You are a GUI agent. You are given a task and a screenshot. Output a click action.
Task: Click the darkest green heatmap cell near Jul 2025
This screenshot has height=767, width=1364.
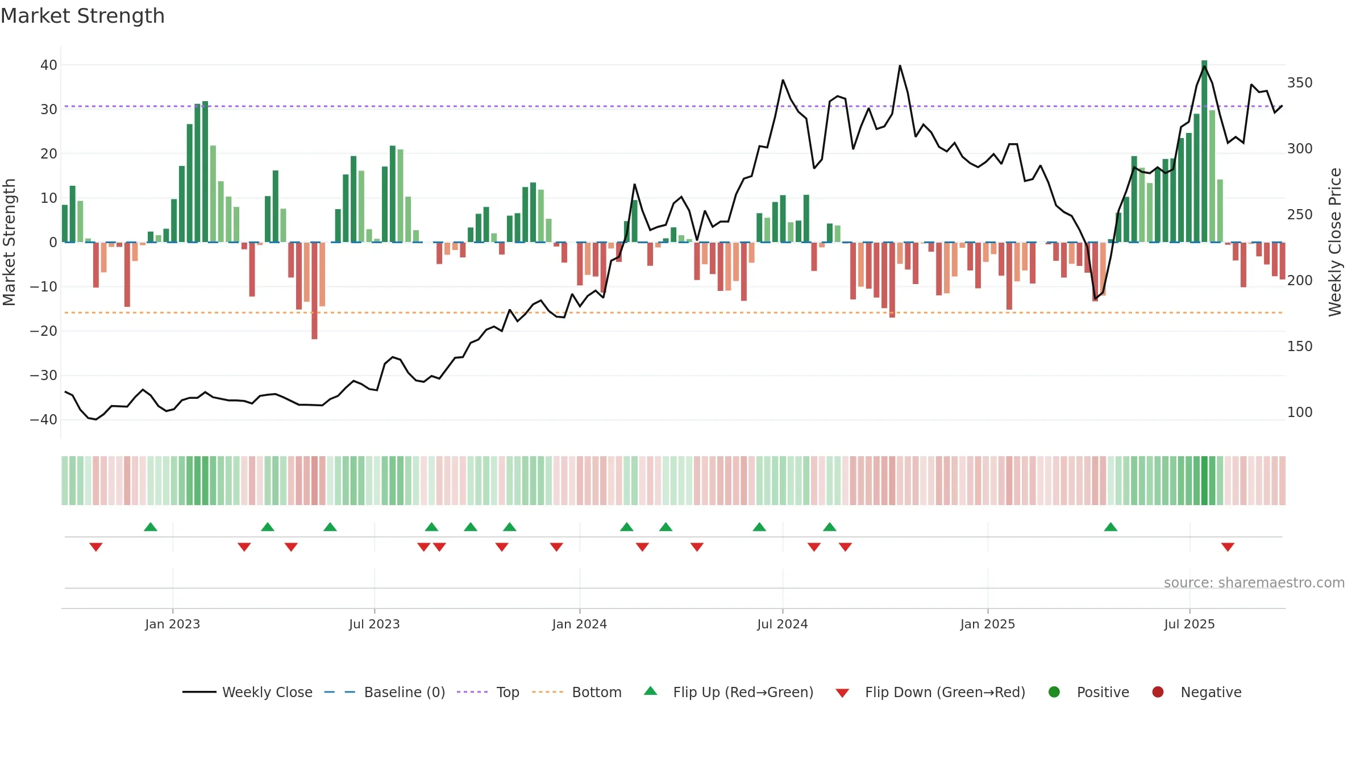[x=1204, y=481]
